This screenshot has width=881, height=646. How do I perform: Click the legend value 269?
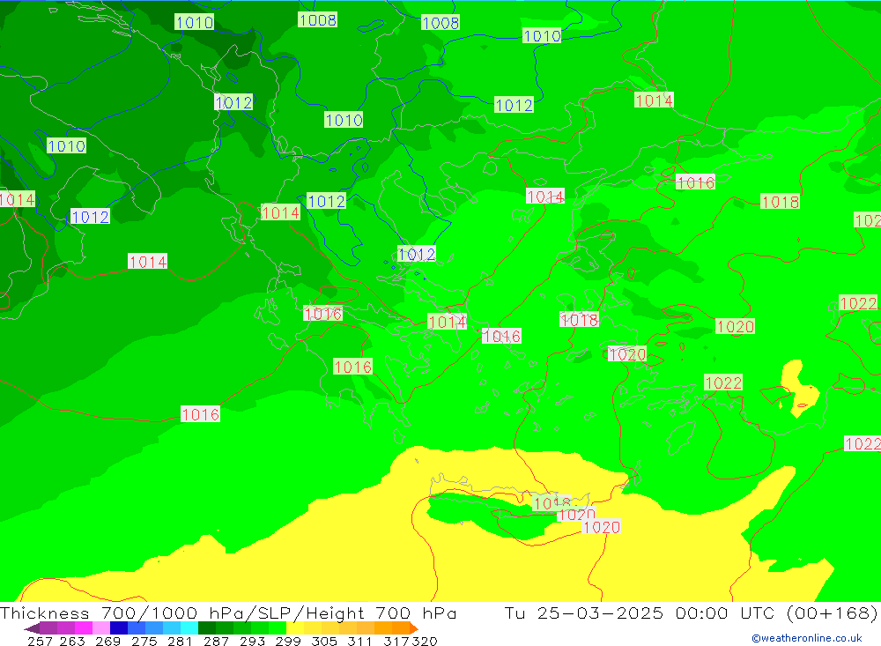click(x=107, y=641)
